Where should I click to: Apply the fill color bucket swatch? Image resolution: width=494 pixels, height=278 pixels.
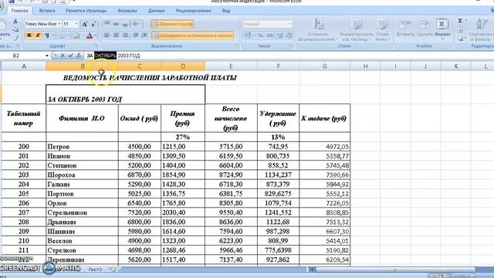click(76, 36)
